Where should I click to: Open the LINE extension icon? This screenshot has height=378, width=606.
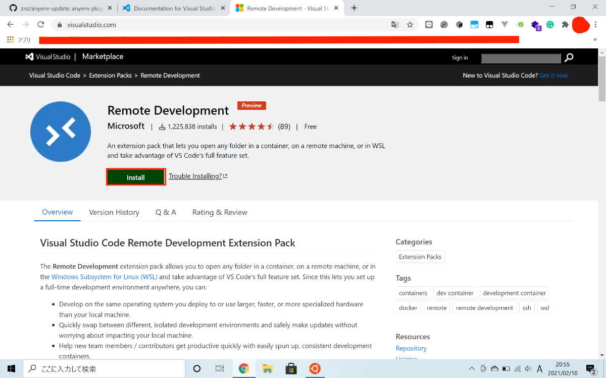coord(429,24)
